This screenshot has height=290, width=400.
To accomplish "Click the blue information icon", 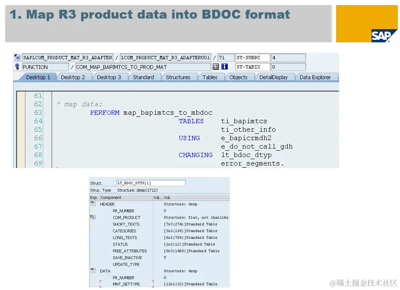I will pos(224,67).
